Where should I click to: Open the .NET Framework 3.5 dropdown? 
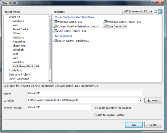[x=137, y=12]
